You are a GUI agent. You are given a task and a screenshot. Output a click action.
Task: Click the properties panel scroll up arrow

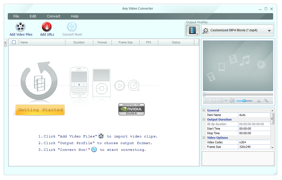tap(272, 110)
